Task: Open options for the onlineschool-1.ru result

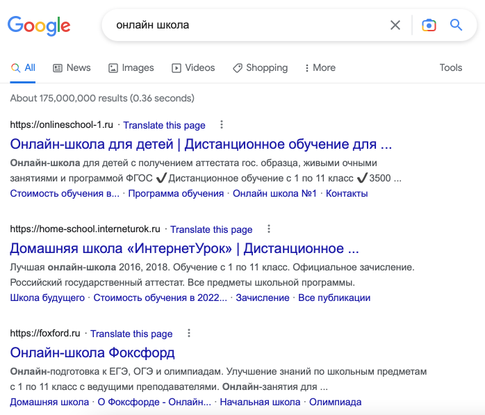Action: 222,125
